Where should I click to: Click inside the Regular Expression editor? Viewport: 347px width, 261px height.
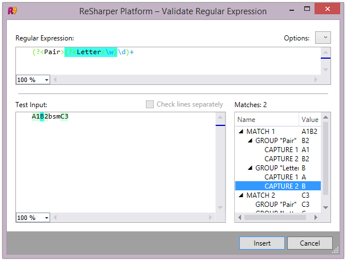(168, 61)
